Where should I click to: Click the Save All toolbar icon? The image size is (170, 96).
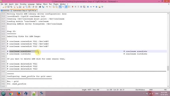pyautogui.click(x=11, y=7)
